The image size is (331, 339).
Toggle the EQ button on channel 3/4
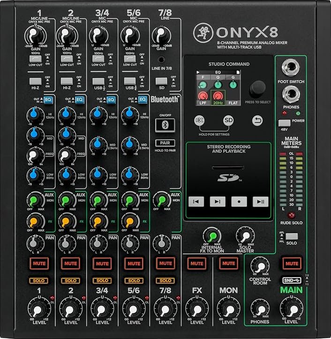pyautogui.click(x=110, y=99)
